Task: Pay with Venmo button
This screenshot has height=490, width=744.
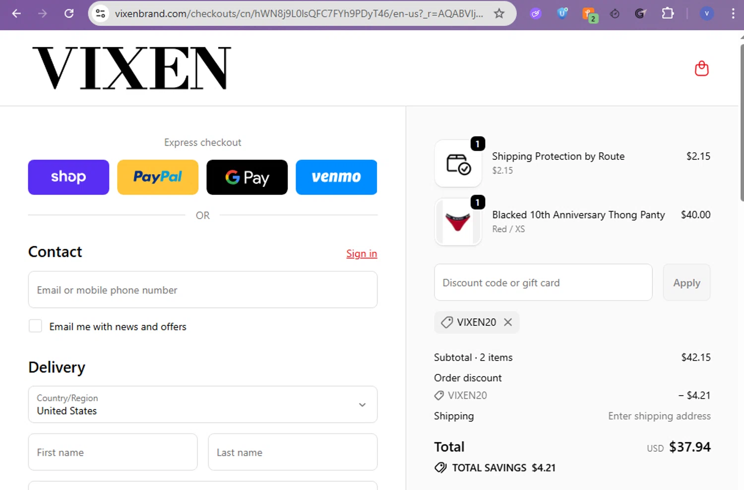Action: point(336,177)
